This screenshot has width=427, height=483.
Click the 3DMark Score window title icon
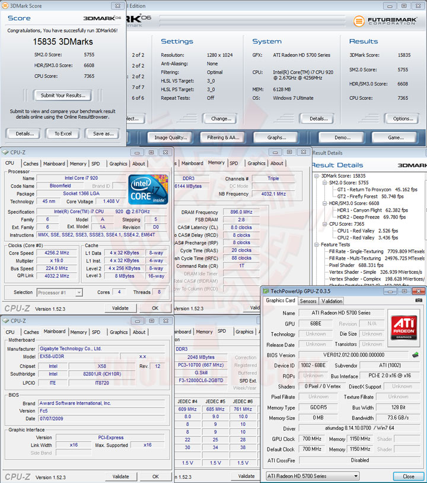point(5,5)
